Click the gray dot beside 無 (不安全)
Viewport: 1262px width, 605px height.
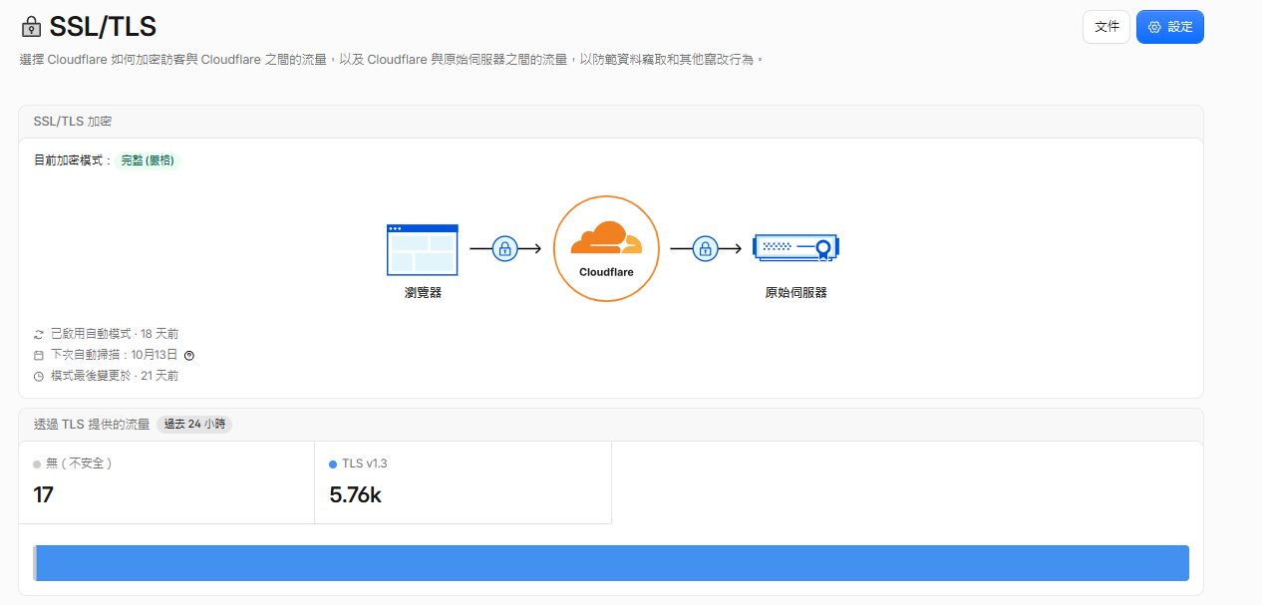click(x=37, y=464)
